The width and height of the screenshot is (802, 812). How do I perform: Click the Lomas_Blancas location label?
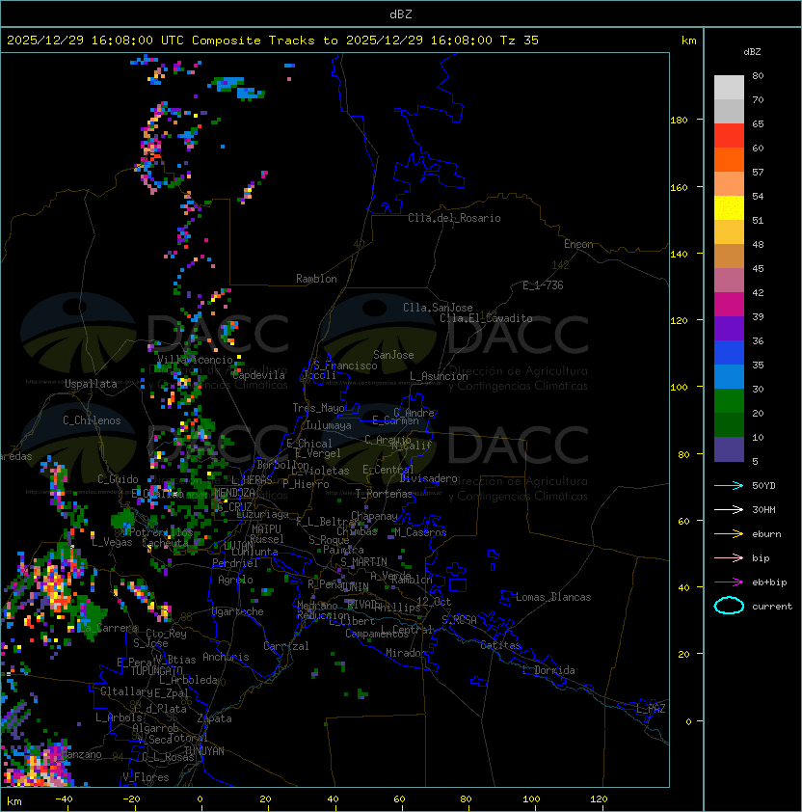click(x=553, y=597)
